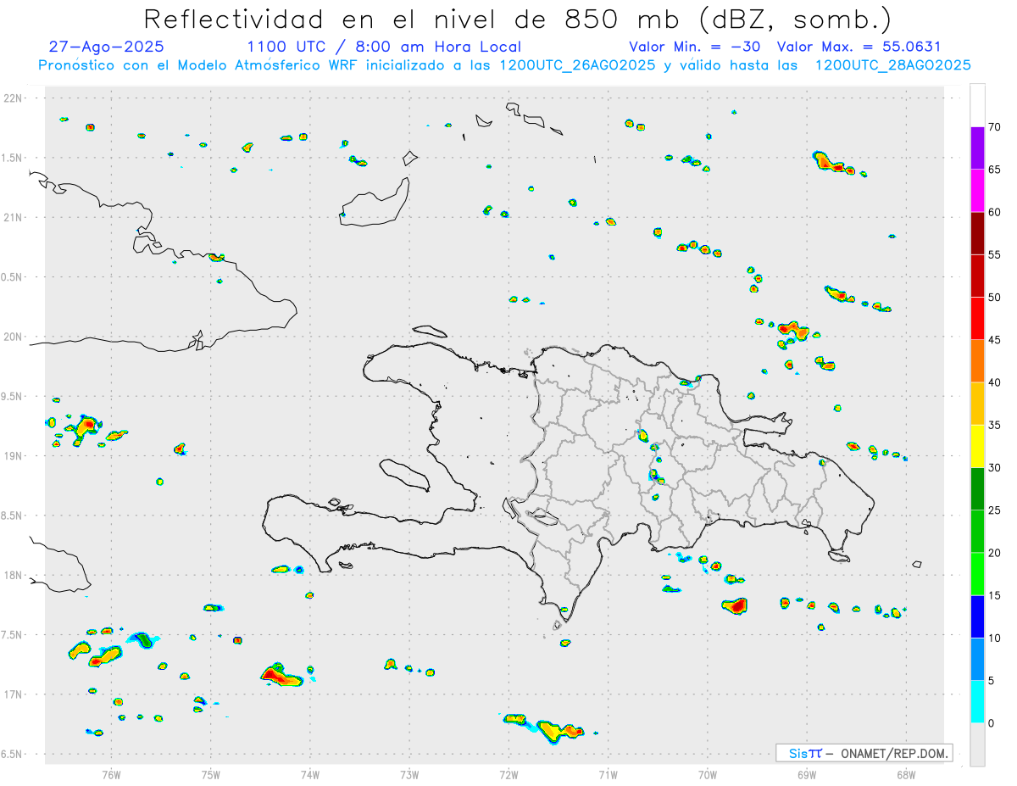
Task: Click the 'Valor Max. = 55.0631' text
Action: click(859, 47)
